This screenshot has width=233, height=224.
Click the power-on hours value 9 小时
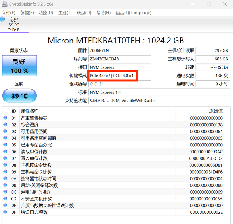click(x=213, y=84)
